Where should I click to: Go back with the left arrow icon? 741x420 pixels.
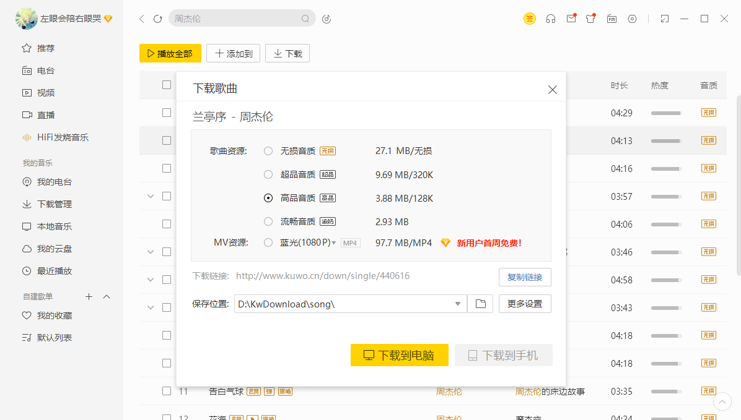(141, 19)
